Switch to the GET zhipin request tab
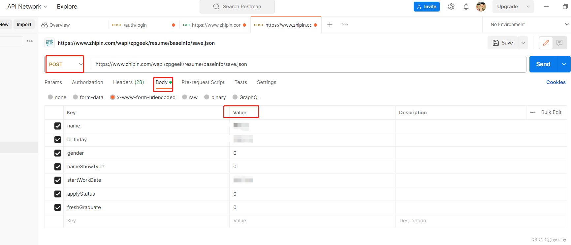 (x=214, y=25)
